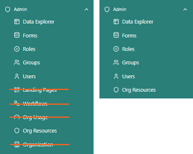
Task: Click Roles badge icon in left panel
Action: [17, 49]
